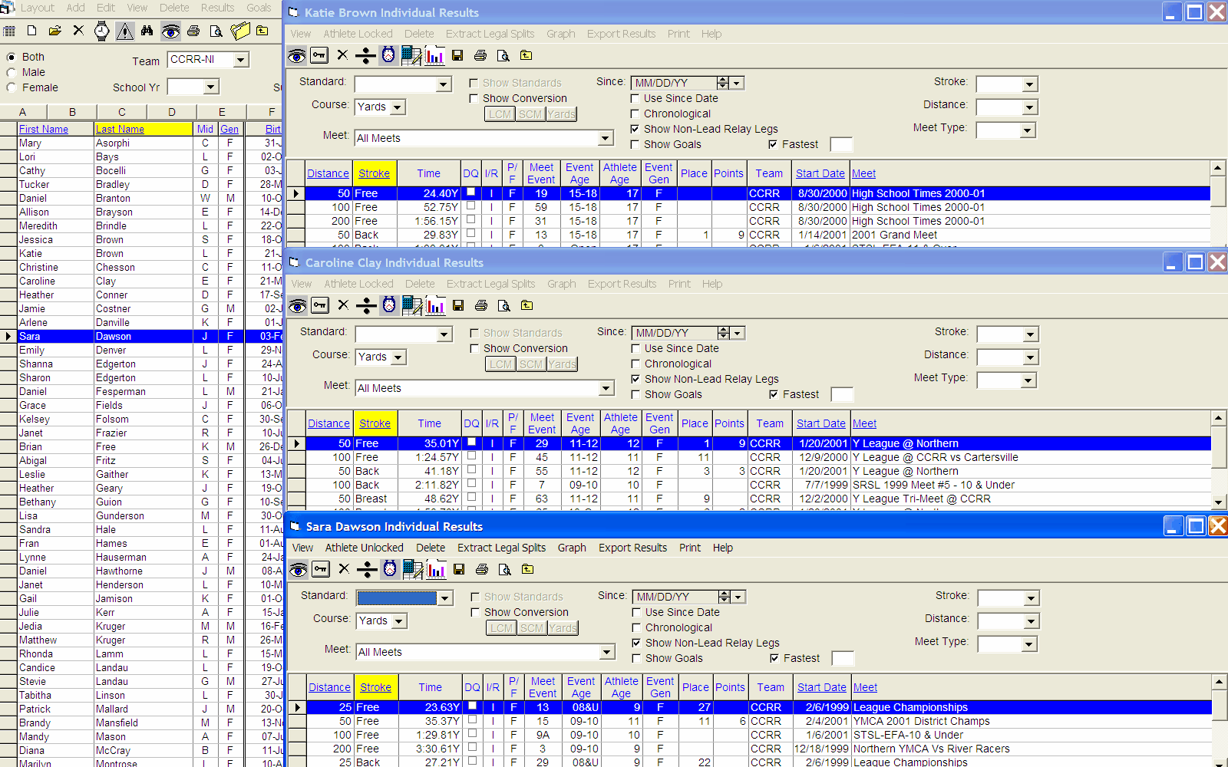This screenshot has width=1228, height=767.
Task: Click the divide Extract Splits icon in Caroline Clay's toolbar
Action: point(366,305)
